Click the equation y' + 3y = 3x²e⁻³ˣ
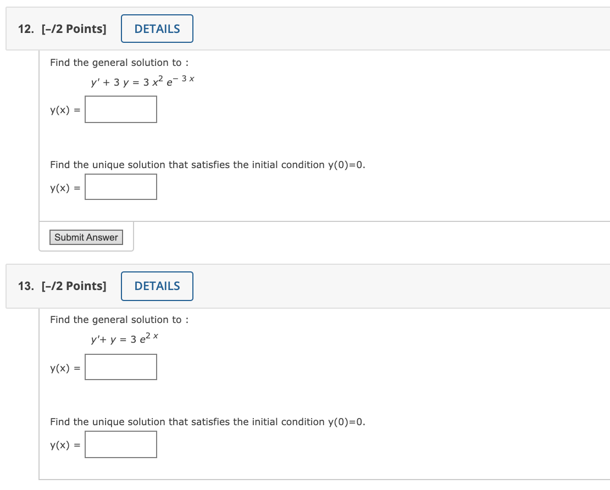 click(x=142, y=81)
